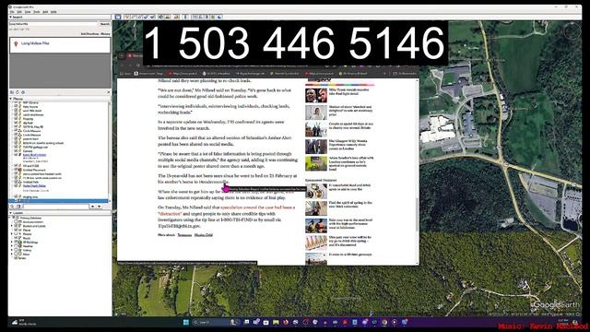Open the Windows Start menu
The height and width of the screenshot is (332, 590).
186,322
